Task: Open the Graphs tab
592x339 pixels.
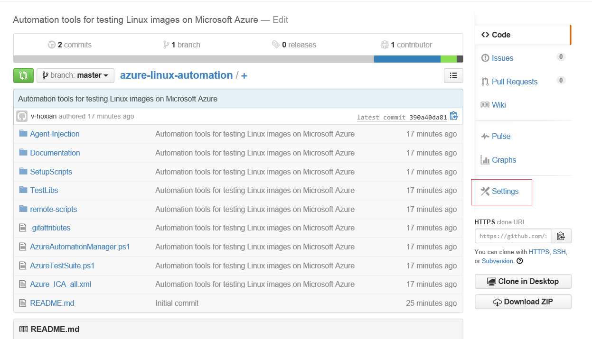Action: click(504, 160)
